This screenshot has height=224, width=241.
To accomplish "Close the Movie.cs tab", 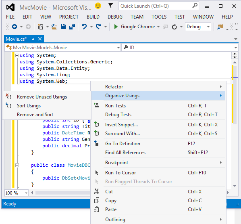I will click(40, 39).
